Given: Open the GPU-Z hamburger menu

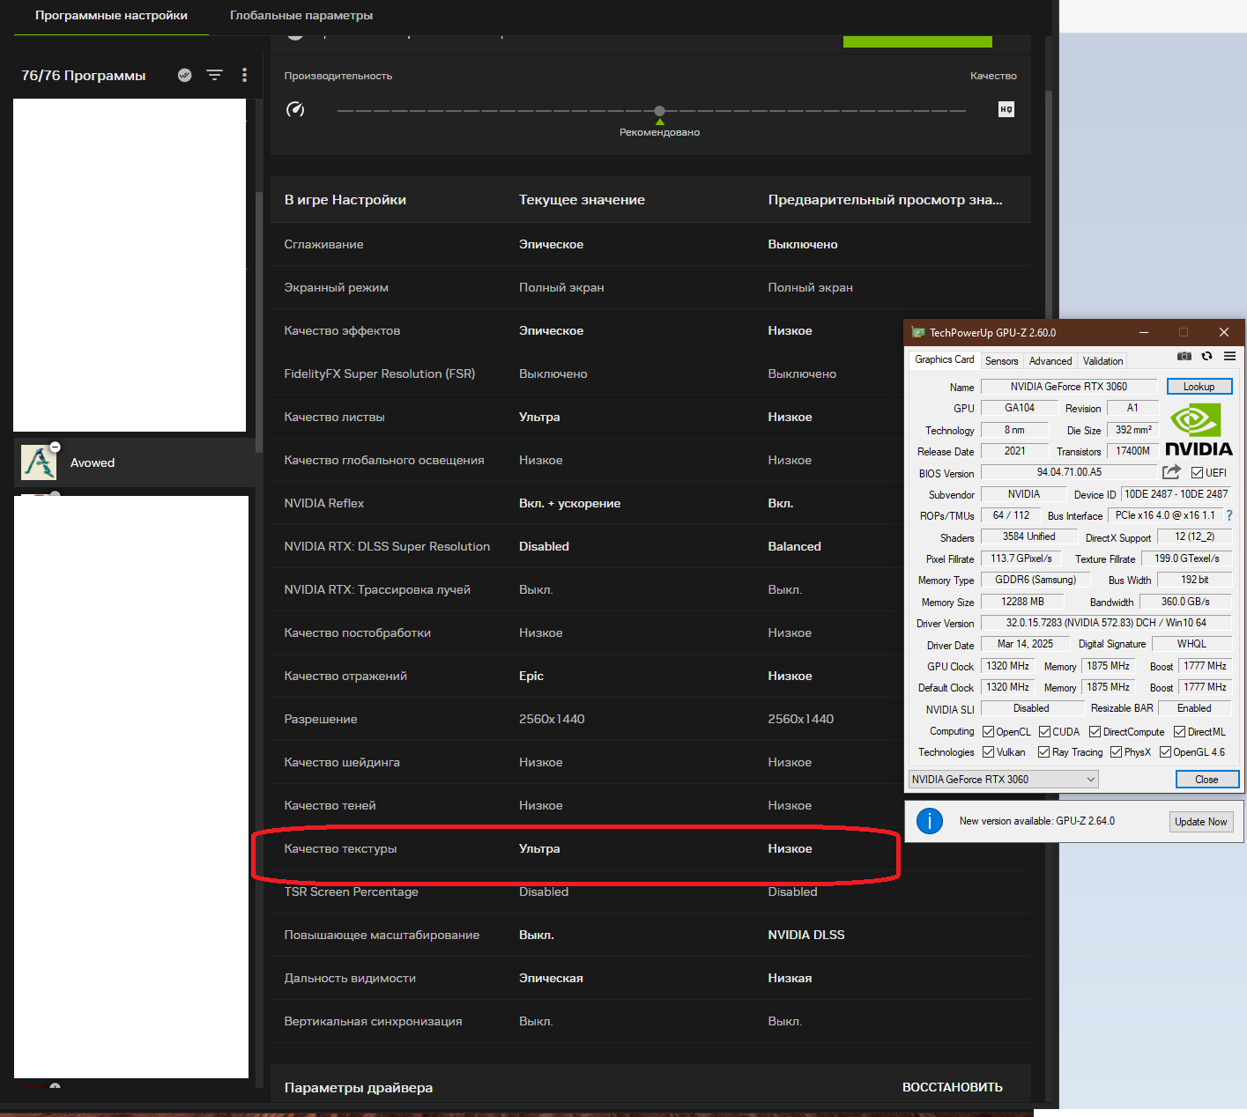Looking at the screenshot, I should click(1230, 356).
